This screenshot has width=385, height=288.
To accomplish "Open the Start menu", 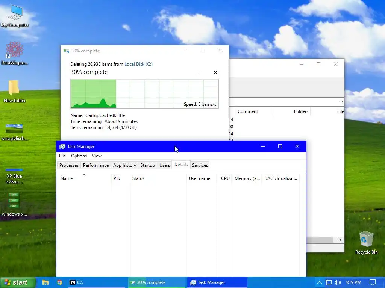I will pos(18,282).
